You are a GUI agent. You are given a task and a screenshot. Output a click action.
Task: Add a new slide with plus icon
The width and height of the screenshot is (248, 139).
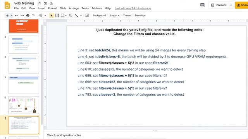[7, 15]
